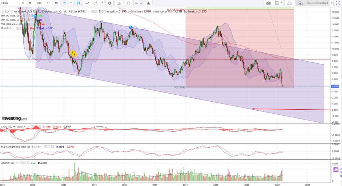Expand Aktie-Commerzbank saved chart dropdown

(x=332, y=3)
